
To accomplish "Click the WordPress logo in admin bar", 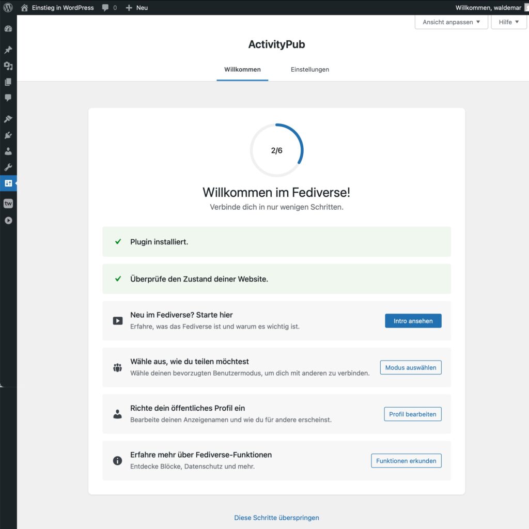I will 8,7.
